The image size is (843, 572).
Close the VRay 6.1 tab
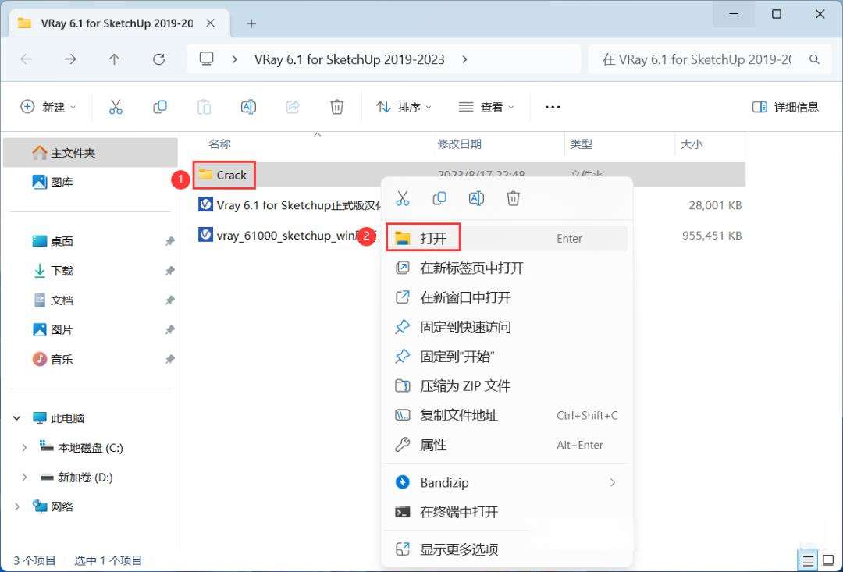tap(210, 23)
